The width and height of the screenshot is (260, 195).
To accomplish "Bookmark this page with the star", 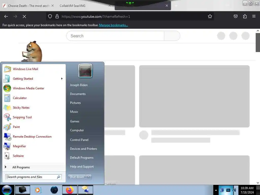I will pyautogui.click(x=210, y=17).
